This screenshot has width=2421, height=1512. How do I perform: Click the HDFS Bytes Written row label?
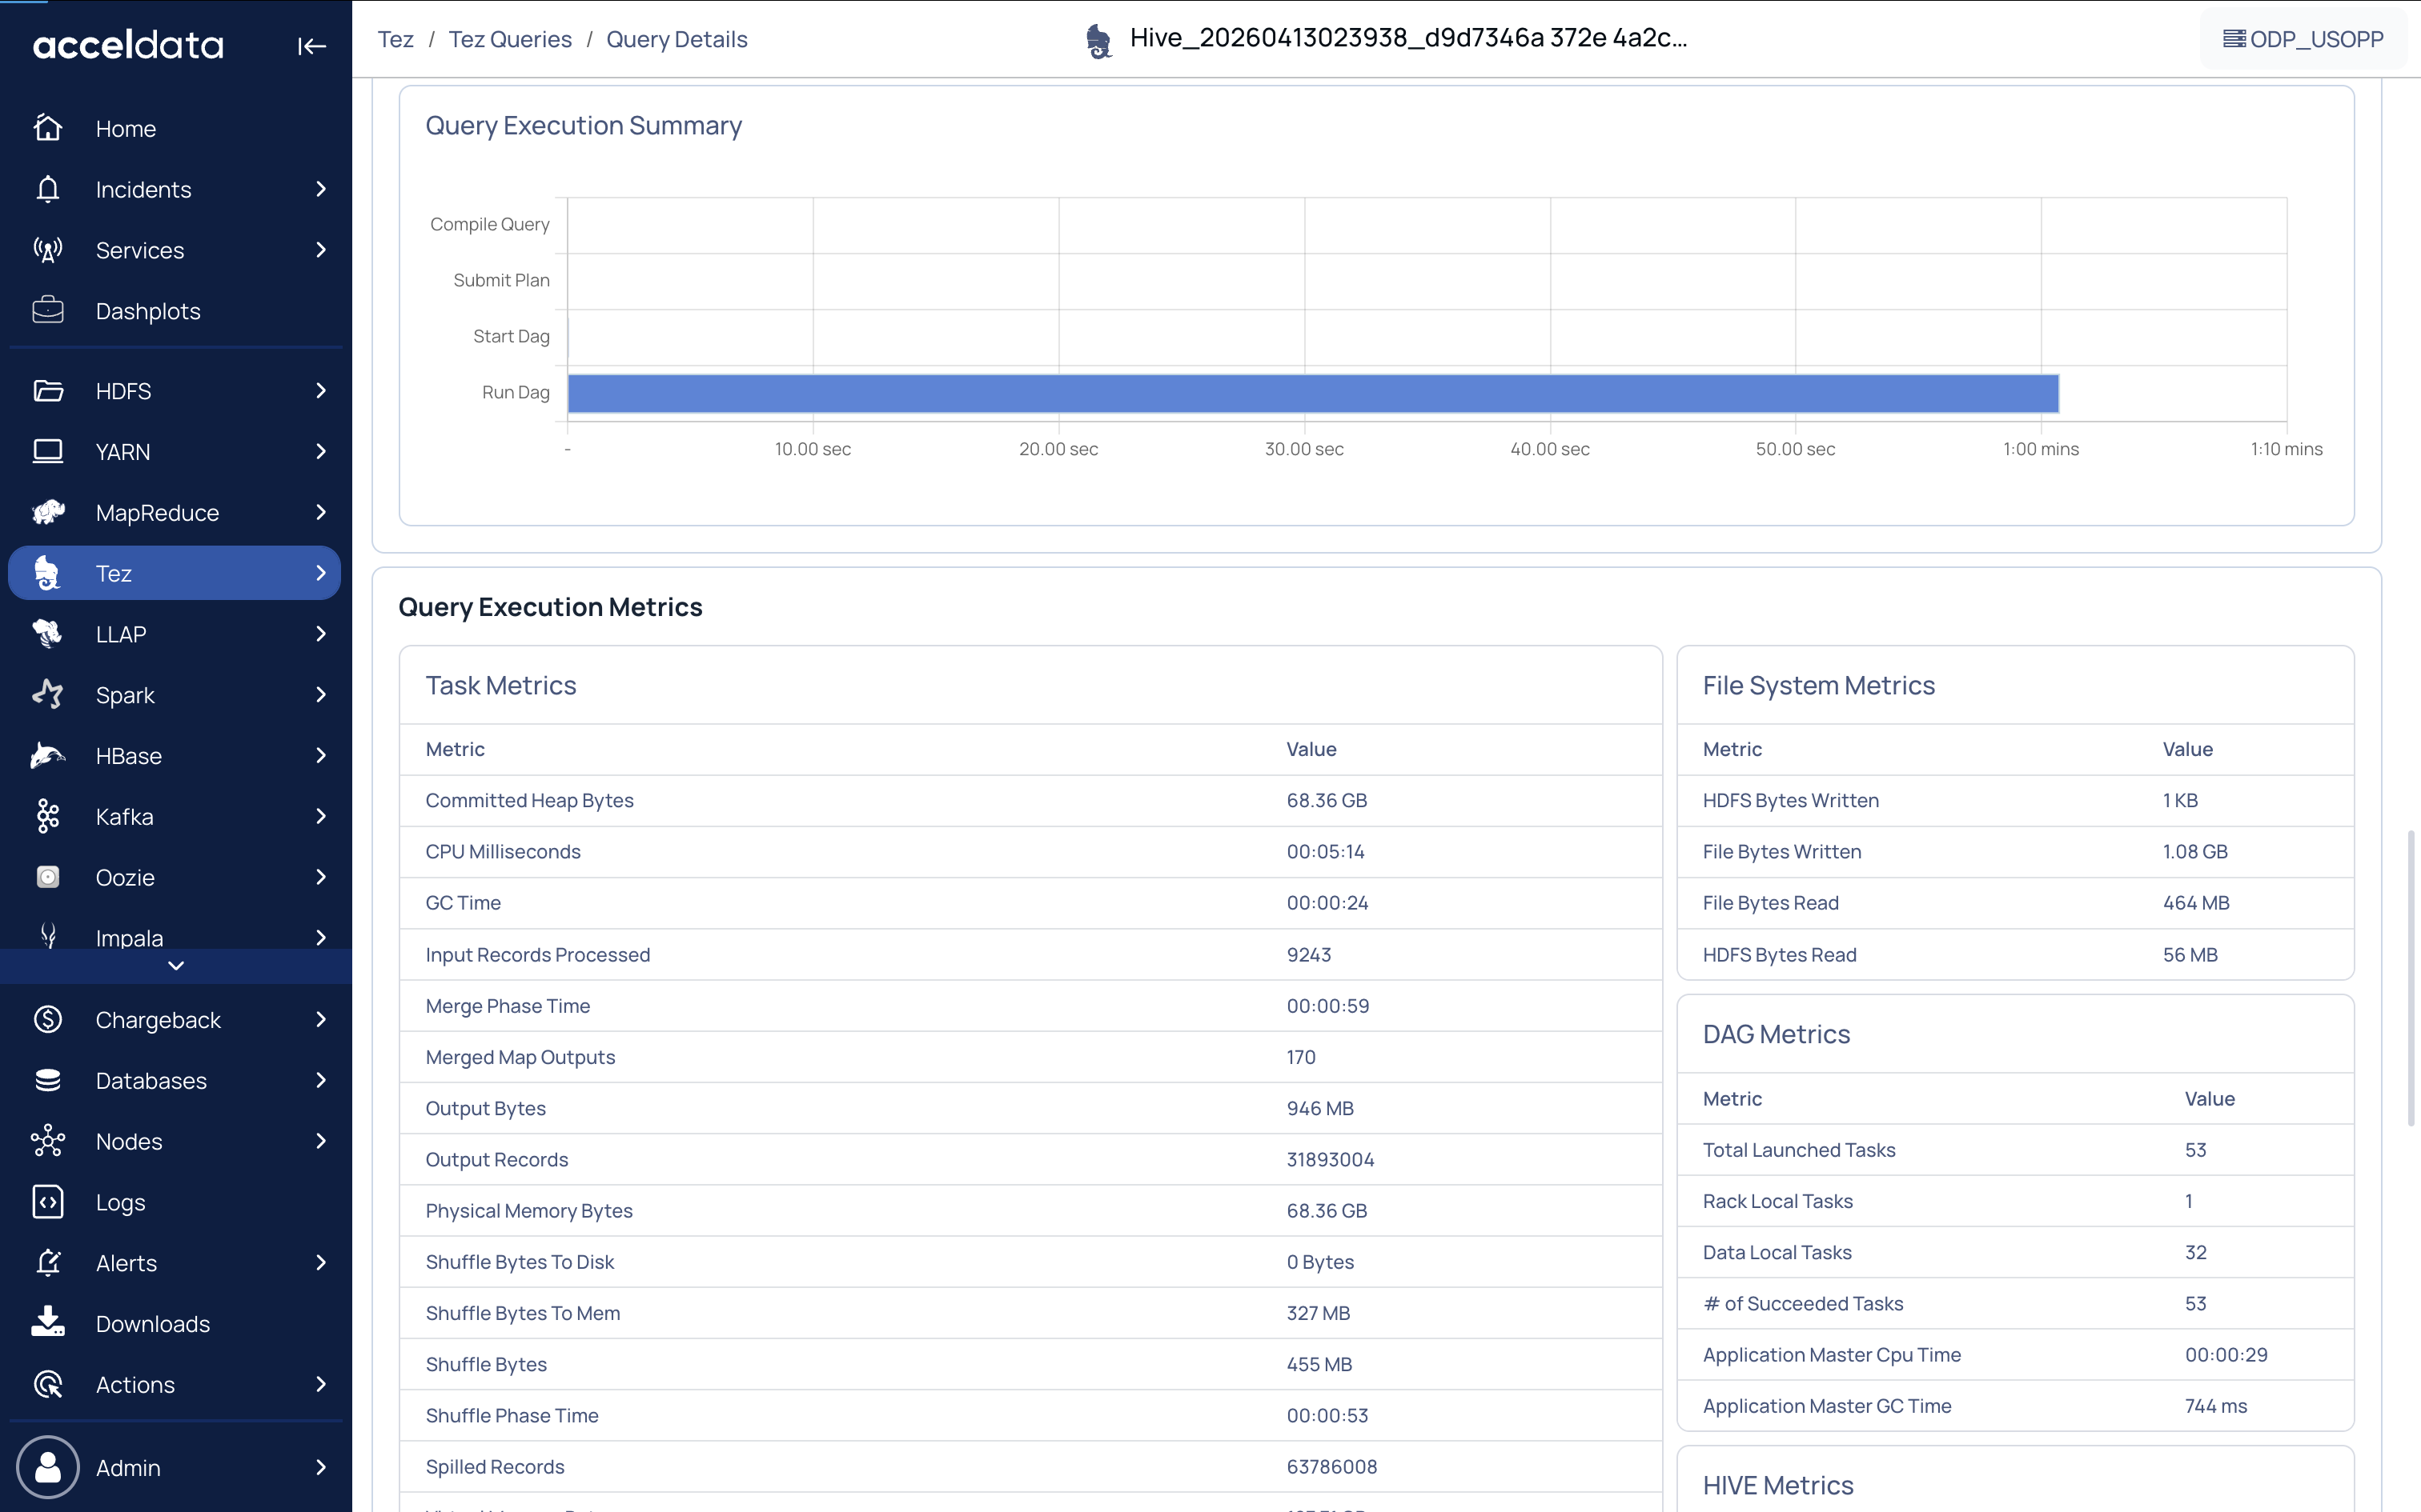[1791, 800]
